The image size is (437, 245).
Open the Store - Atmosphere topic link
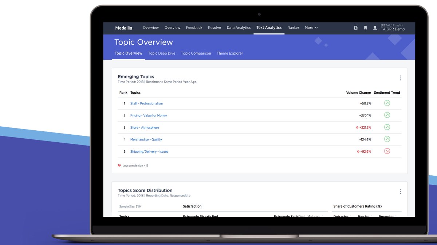tap(145, 127)
